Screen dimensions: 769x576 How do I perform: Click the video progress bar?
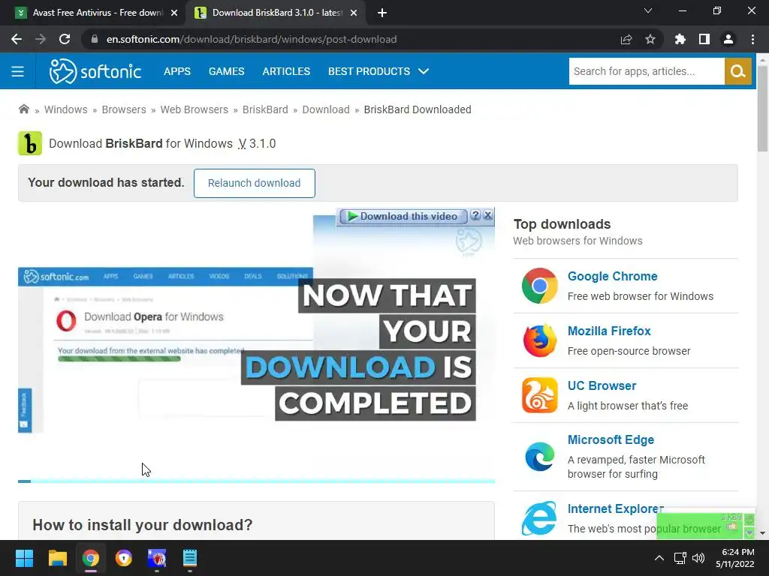click(x=256, y=481)
